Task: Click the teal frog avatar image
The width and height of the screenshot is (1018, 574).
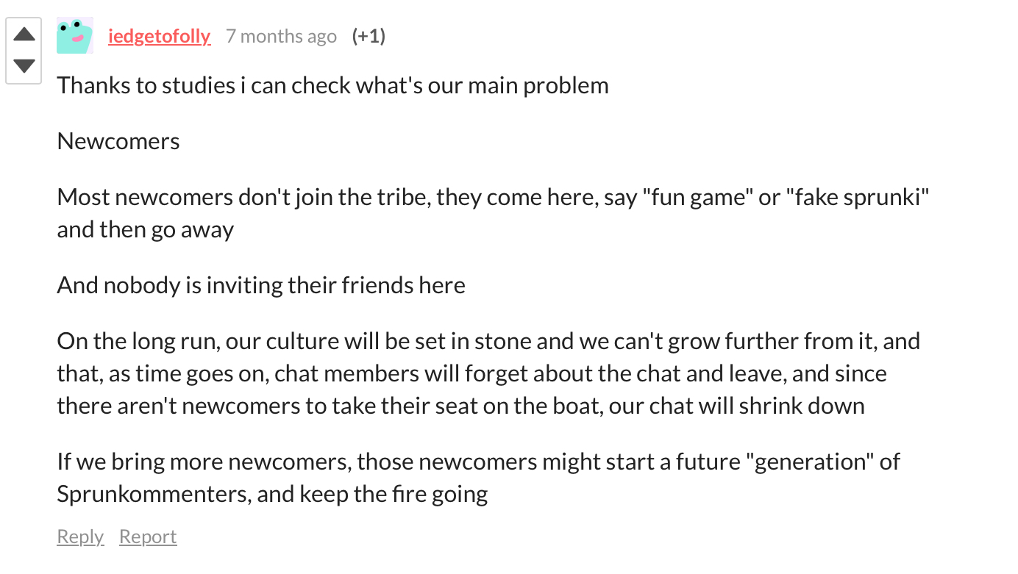Action: tap(75, 35)
